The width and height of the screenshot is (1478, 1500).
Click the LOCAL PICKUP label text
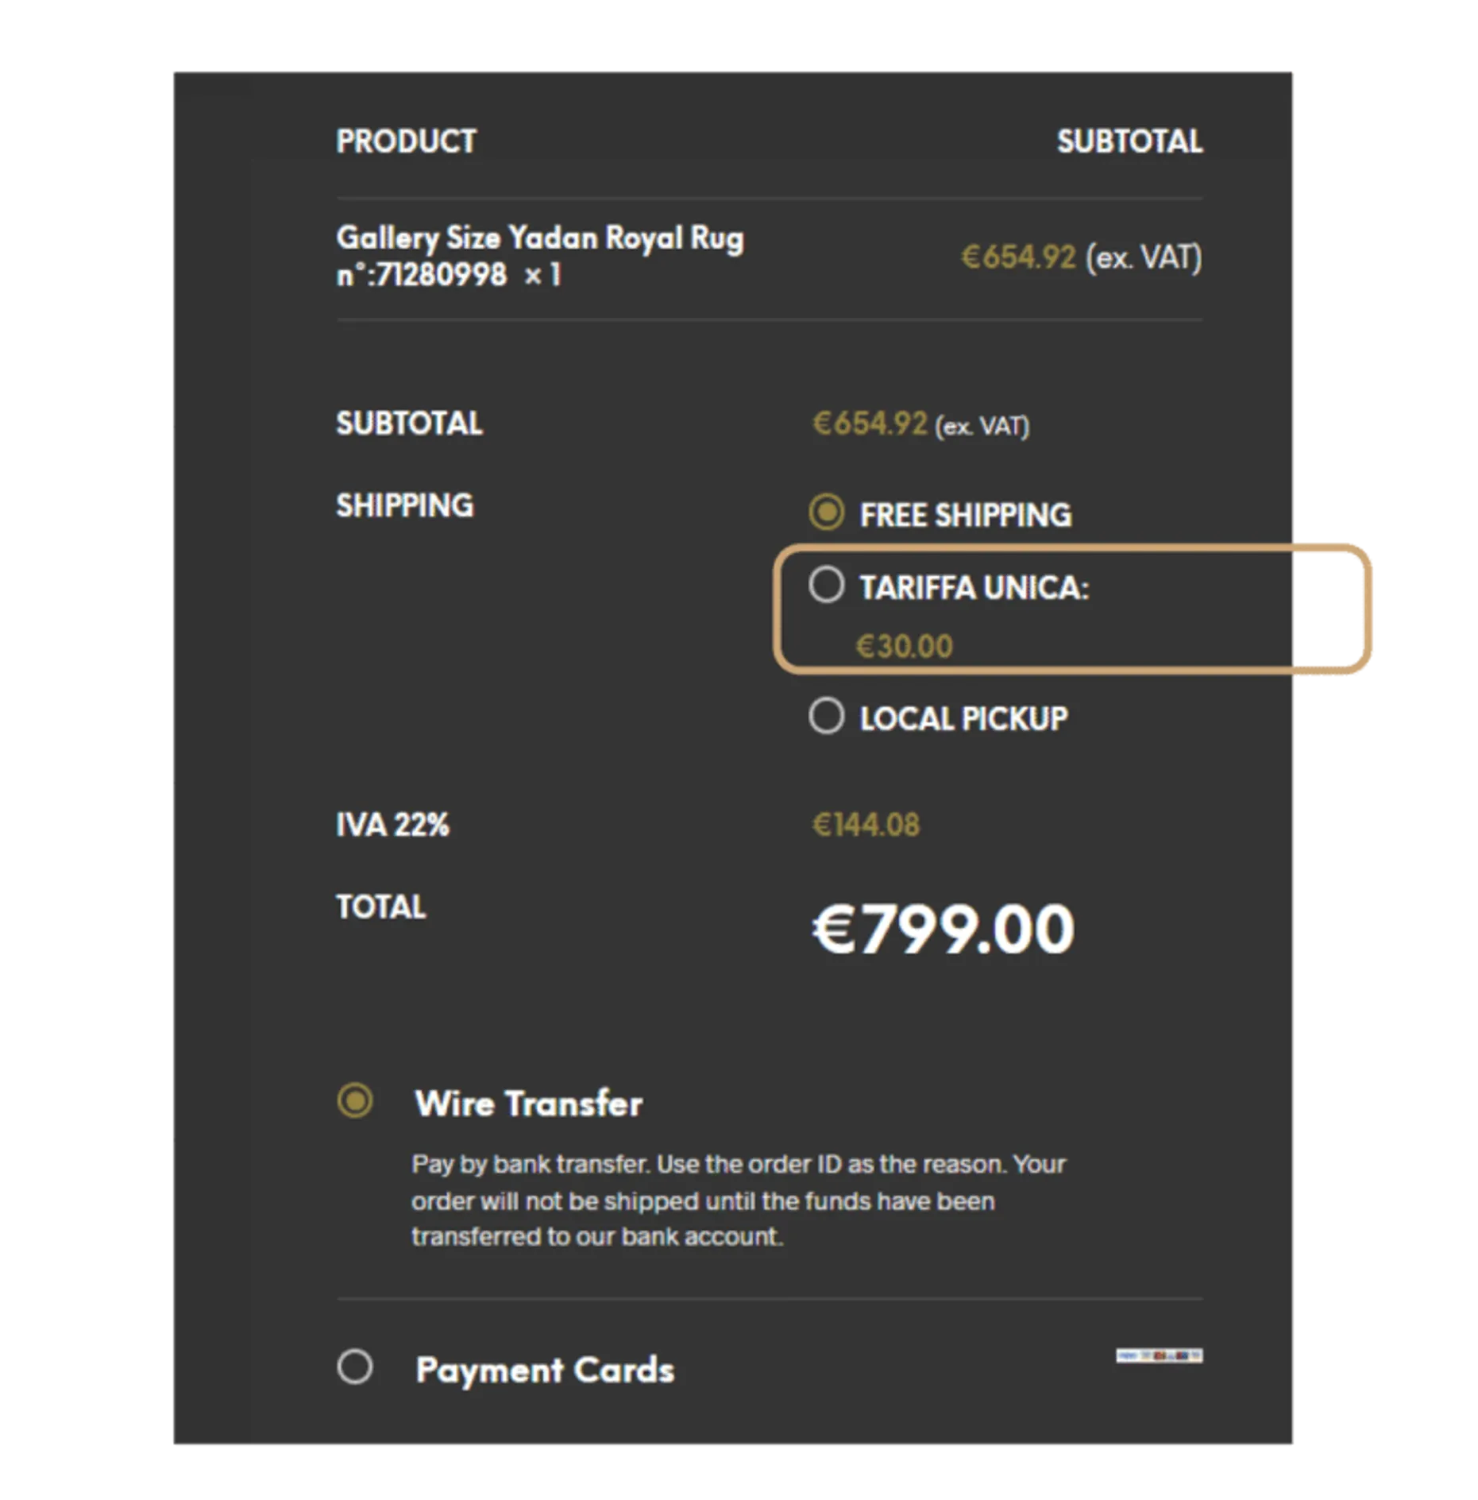coord(963,718)
